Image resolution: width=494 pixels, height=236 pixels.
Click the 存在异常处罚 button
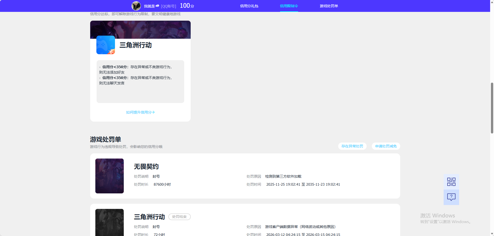click(352, 146)
